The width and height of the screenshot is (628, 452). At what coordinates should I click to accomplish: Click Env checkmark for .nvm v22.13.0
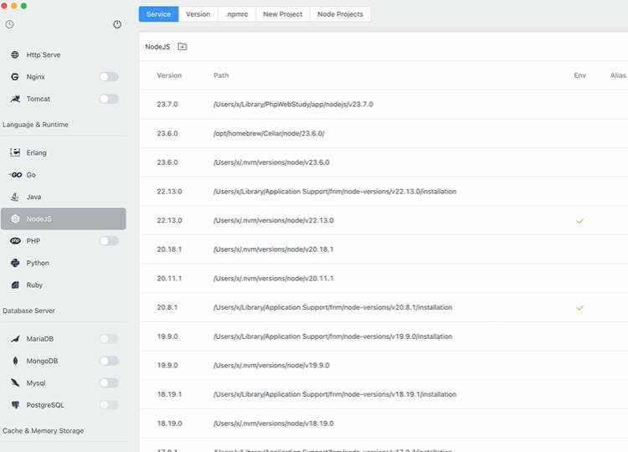click(579, 221)
